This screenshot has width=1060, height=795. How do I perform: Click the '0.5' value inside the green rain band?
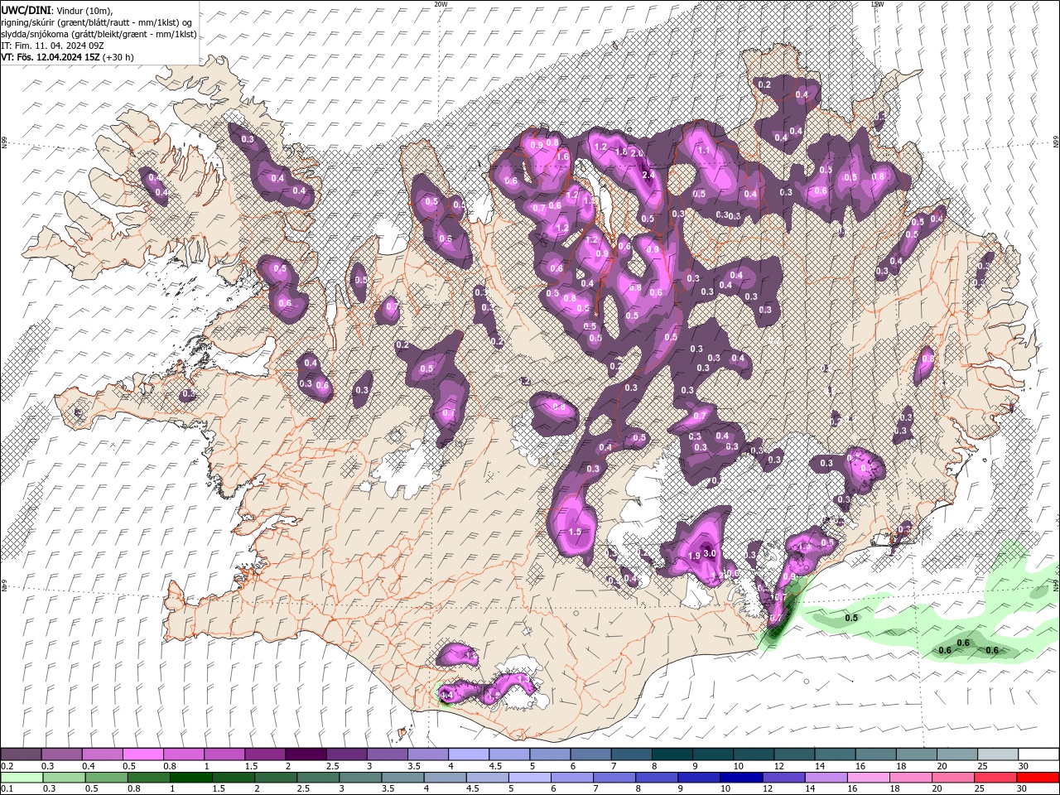(x=851, y=619)
